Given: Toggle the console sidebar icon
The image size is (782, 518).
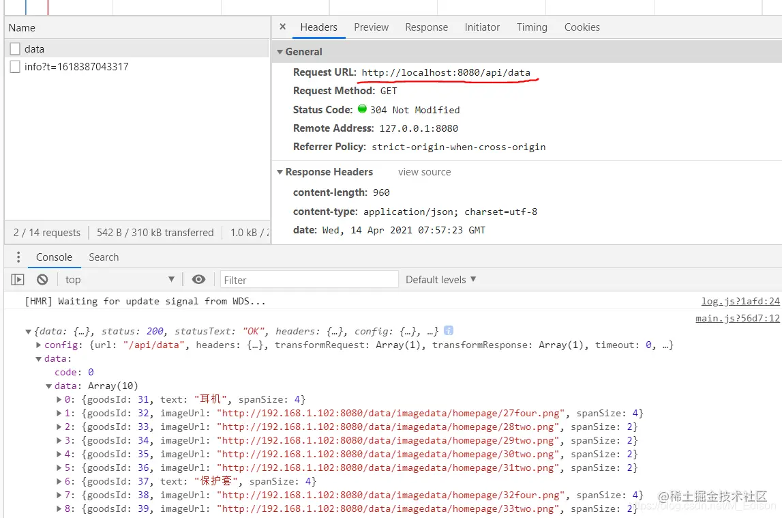Looking at the screenshot, I should coord(18,279).
